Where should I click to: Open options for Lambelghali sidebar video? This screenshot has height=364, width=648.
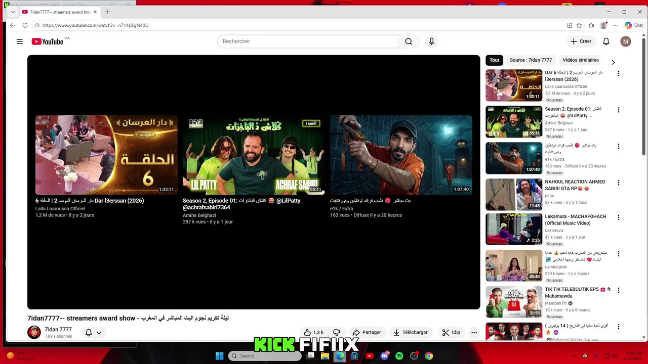pyautogui.click(x=618, y=254)
